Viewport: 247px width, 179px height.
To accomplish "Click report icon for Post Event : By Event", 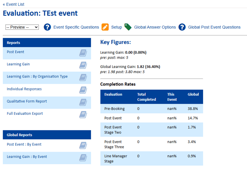I will (83, 145).
